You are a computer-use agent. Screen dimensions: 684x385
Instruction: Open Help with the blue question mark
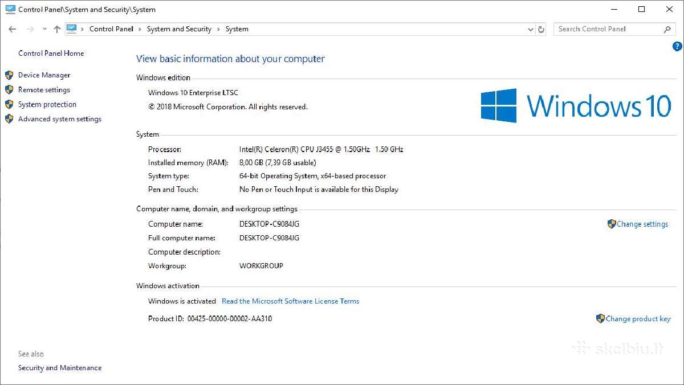pos(678,47)
